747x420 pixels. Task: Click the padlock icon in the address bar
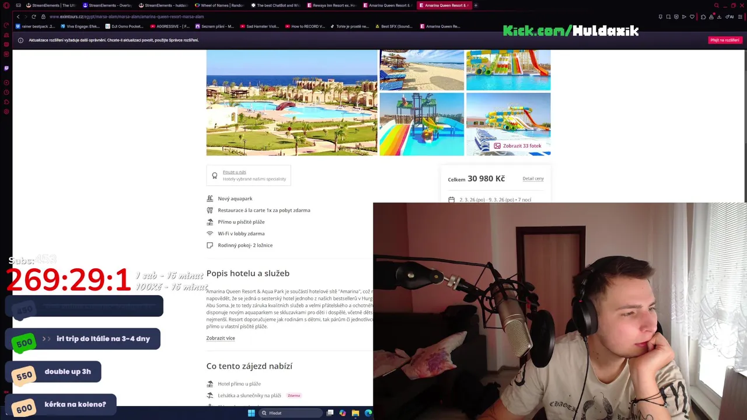[43, 16]
